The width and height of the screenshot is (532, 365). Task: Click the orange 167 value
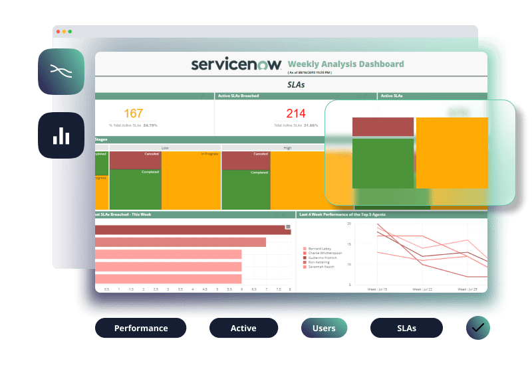click(x=134, y=113)
